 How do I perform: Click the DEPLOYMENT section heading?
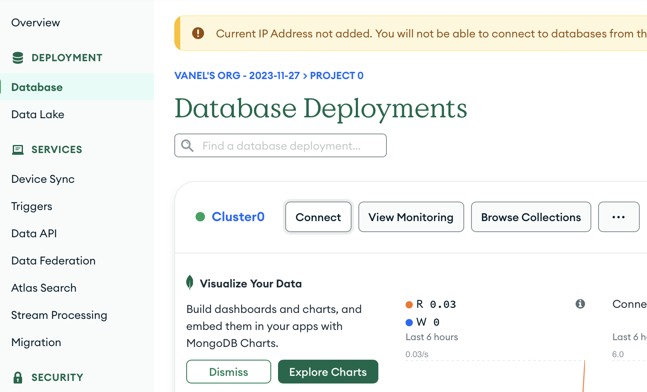click(x=67, y=58)
